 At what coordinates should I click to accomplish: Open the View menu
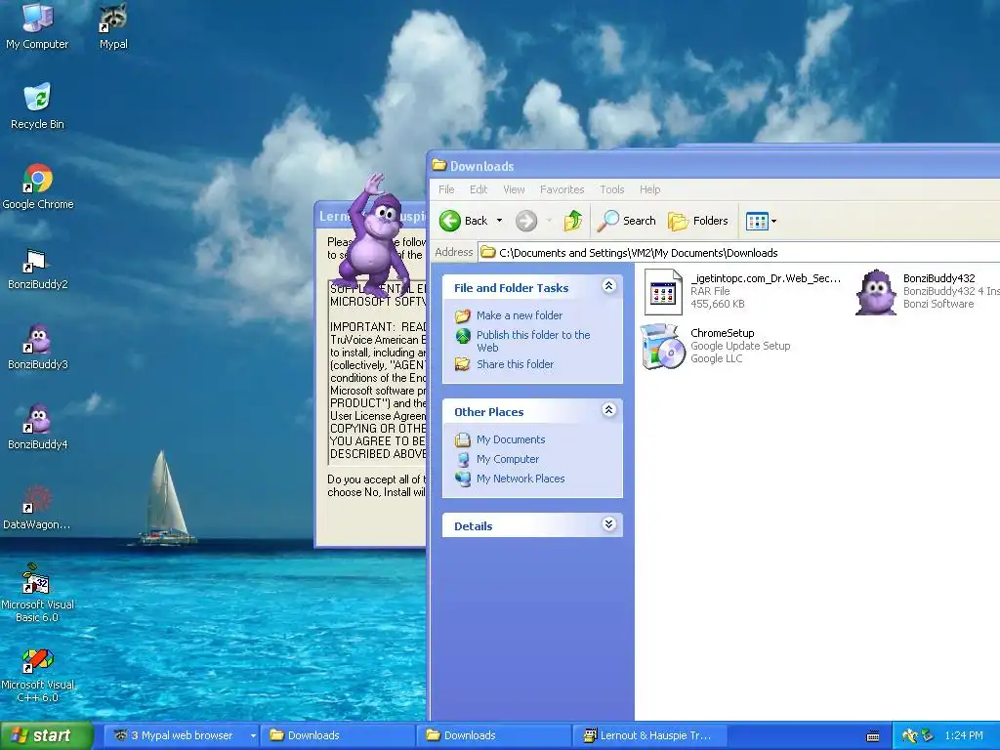[x=514, y=189]
